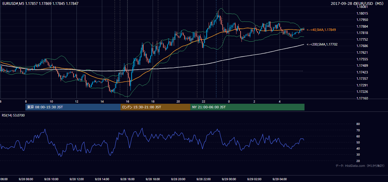Screen dimensions: 388x182
Task: Click hour tick 14 under price chart
Action: point(102,101)
